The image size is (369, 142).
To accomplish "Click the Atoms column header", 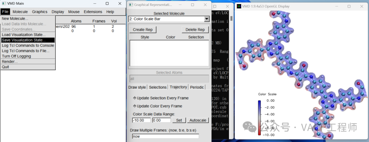I will pyautogui.click(x=76, y=21).
